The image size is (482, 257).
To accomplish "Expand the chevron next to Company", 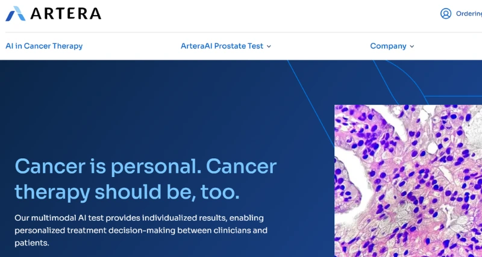I will [412, 46].
